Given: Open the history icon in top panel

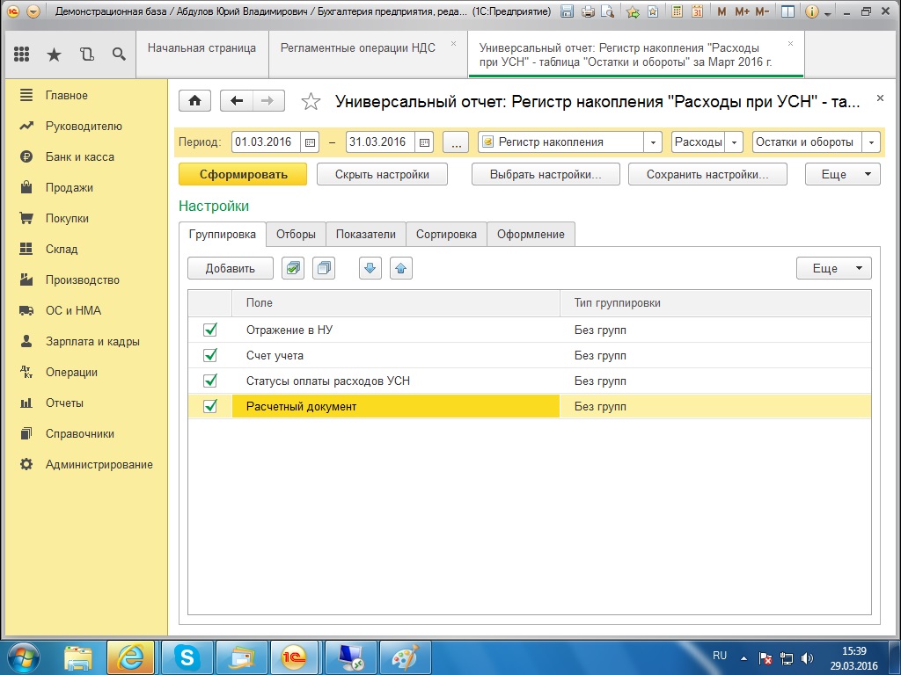Looking at the screenshot, I should pyautogui.click(x=86, y=54).
